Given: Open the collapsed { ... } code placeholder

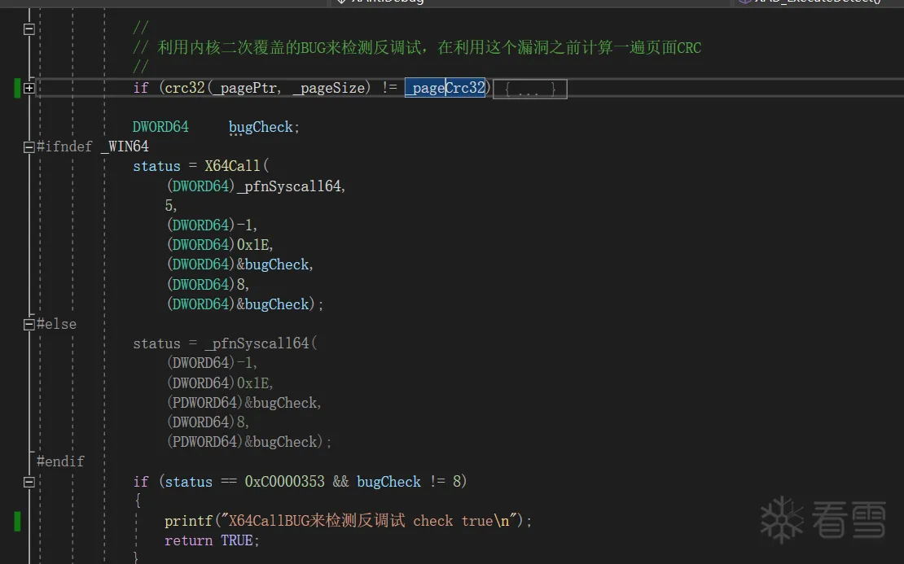Looking at the screenshot, I should coord(530,90).
